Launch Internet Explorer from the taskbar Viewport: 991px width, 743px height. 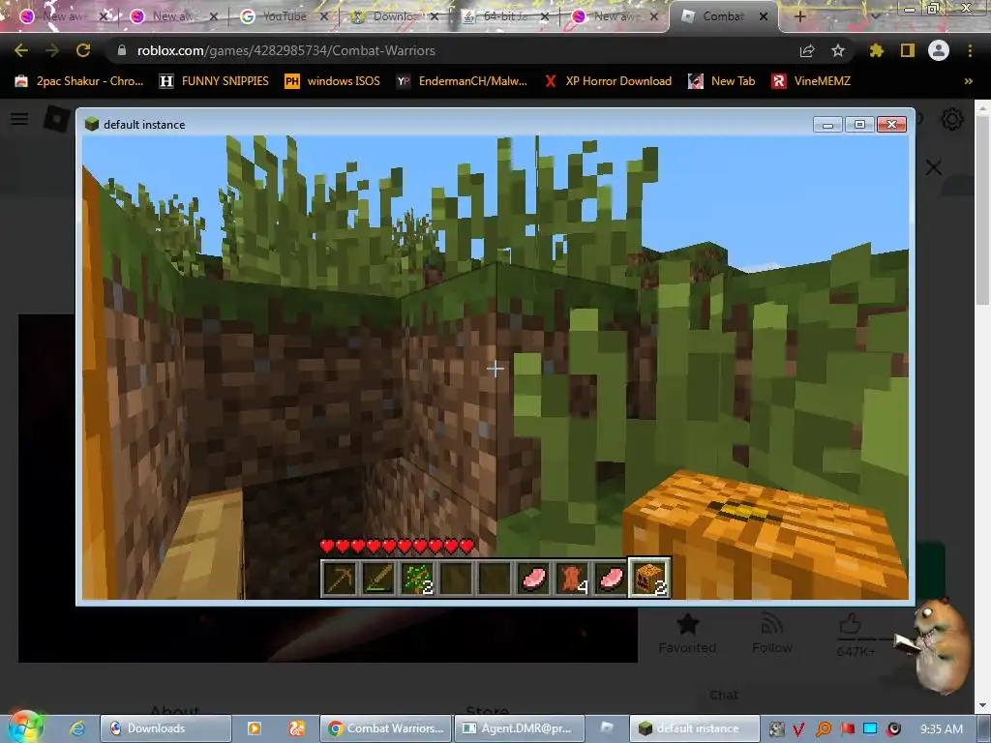pyautogui.click(x=77, y=728)
